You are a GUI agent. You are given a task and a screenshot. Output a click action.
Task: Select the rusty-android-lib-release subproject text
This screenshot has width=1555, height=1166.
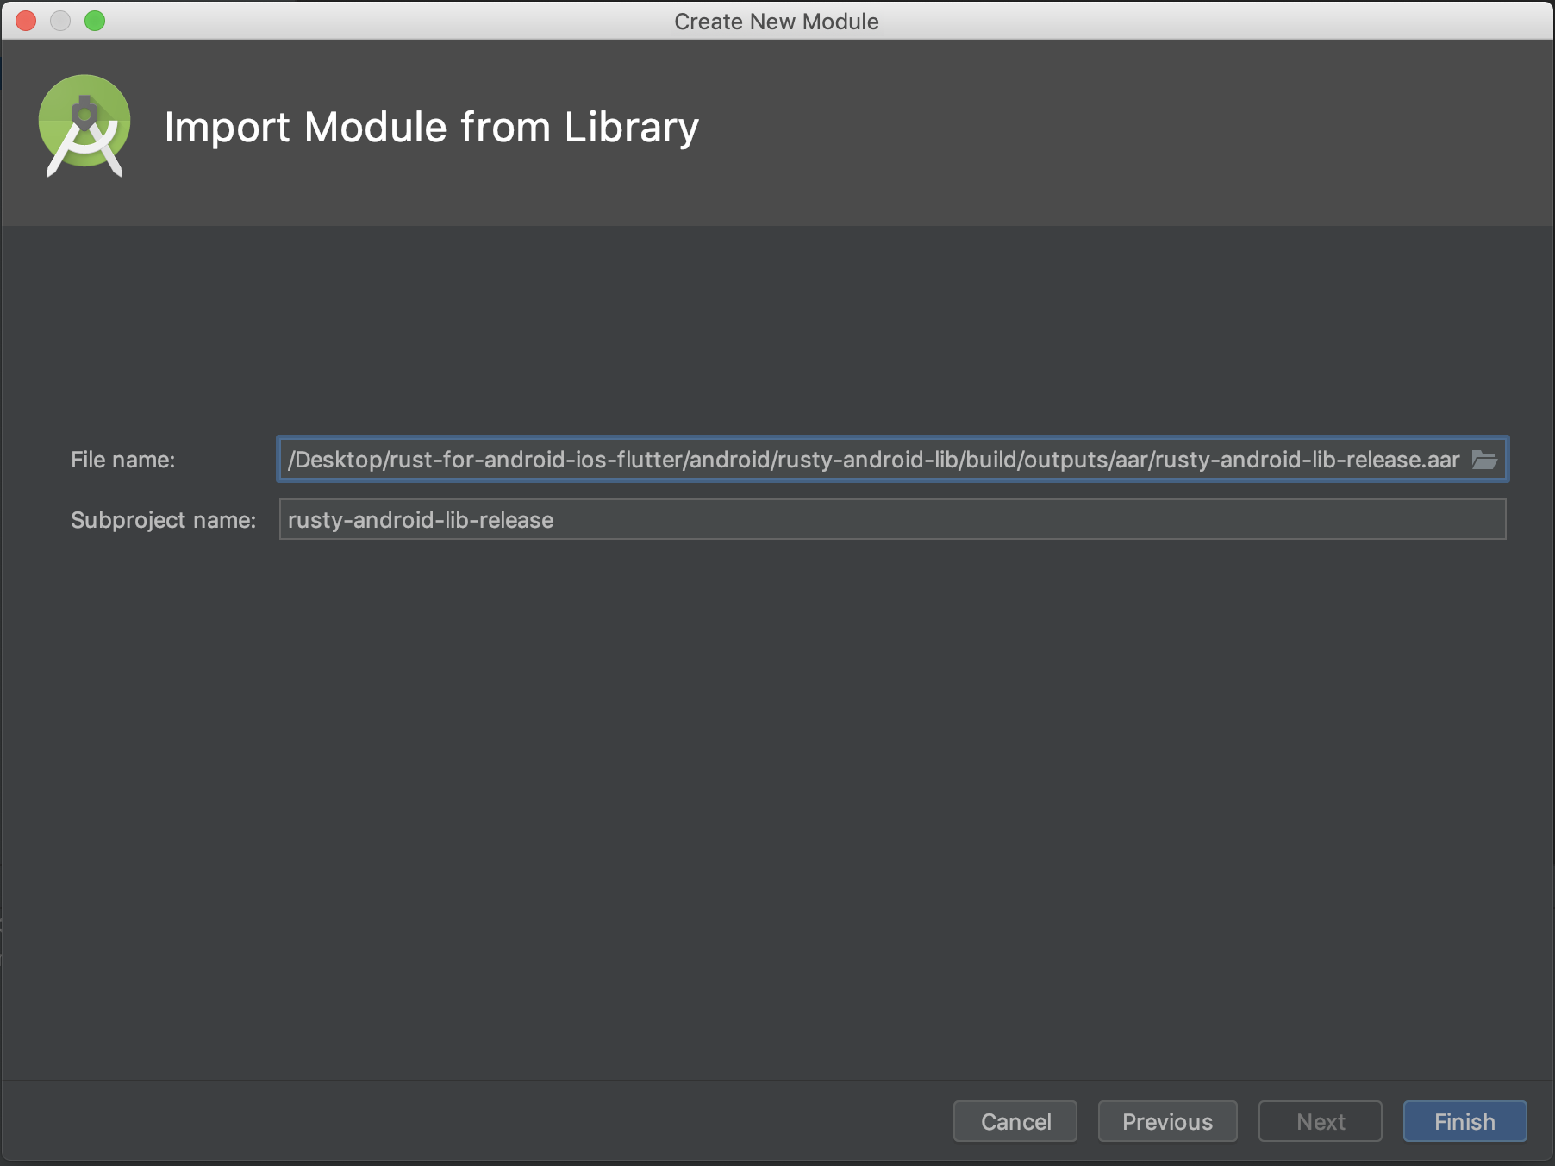point(420,520)
